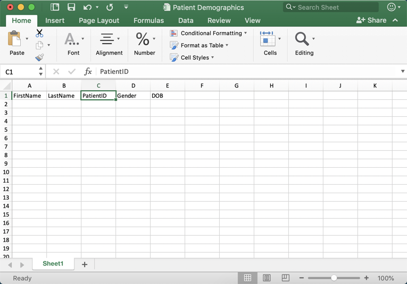Switch to Page Layout view
407x284 pixels.
(x=267, y=278)
